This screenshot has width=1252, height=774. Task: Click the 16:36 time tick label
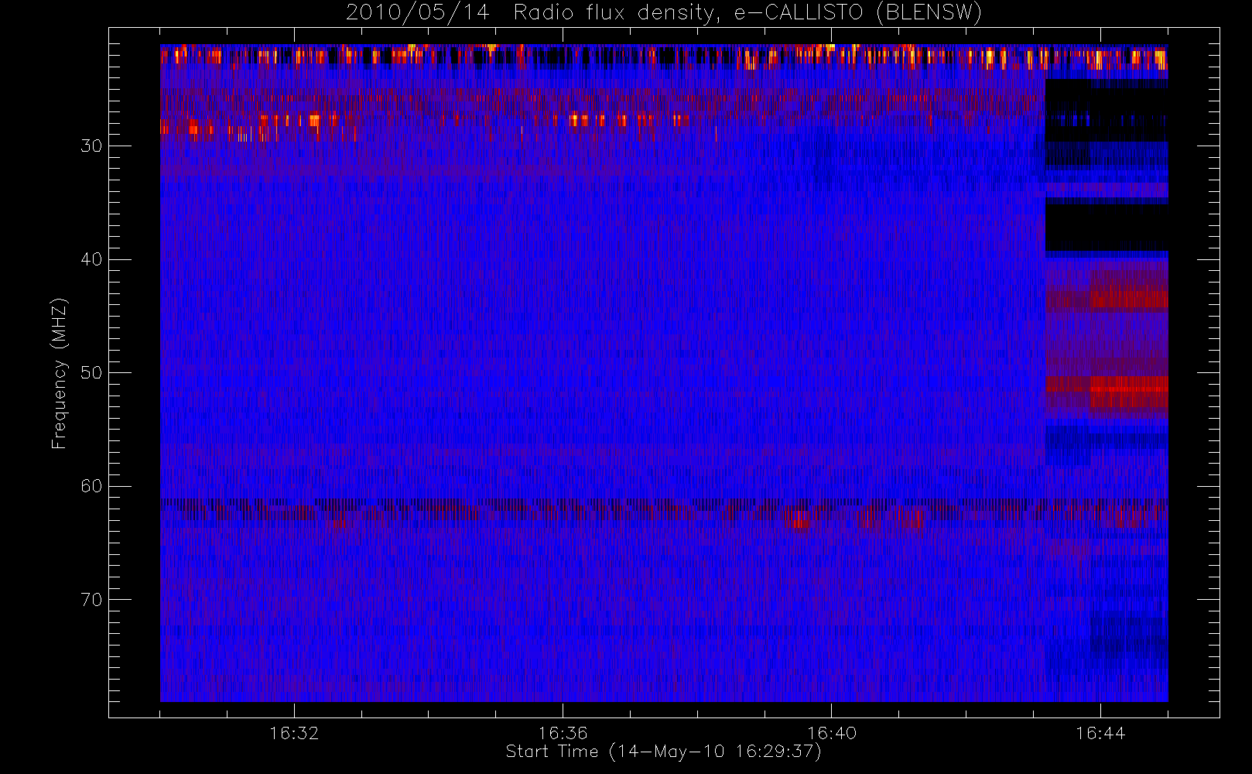point(563,733)
